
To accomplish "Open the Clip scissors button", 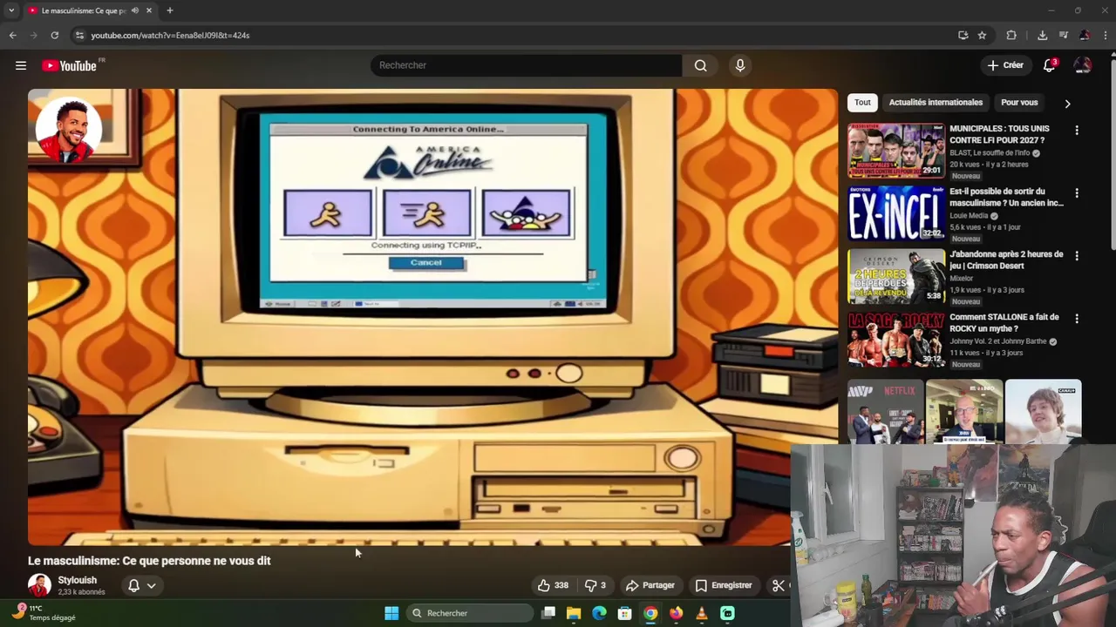I will pos(779,585).
